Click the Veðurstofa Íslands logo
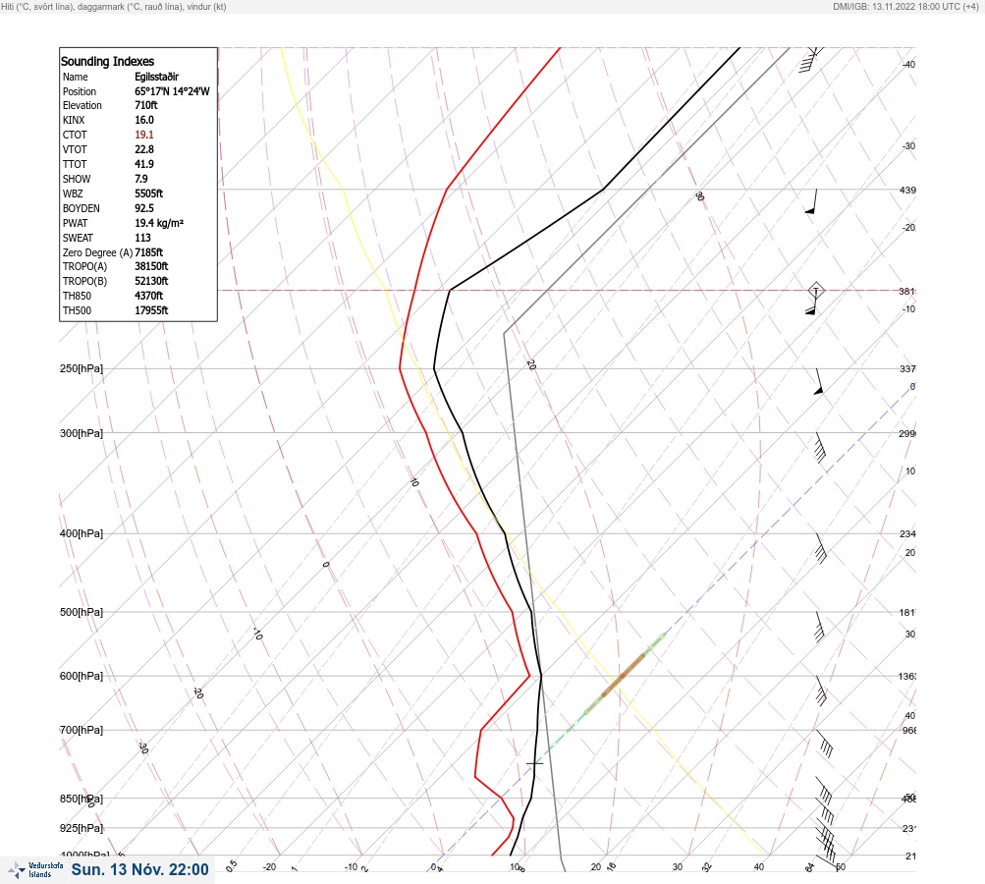Image resolution: width=985 pixels, height=884 pixels. 35,870
